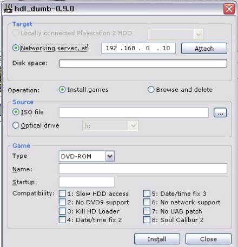Enable the Slow HDD access compatibility checkbox
238x247 pixels.
(62, 193)
